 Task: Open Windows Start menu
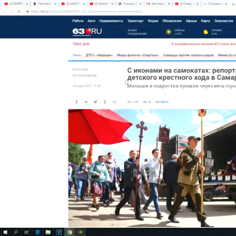tap(5, 232)
